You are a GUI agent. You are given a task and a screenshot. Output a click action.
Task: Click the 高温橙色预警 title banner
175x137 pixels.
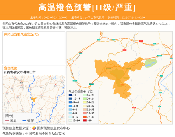87,7
